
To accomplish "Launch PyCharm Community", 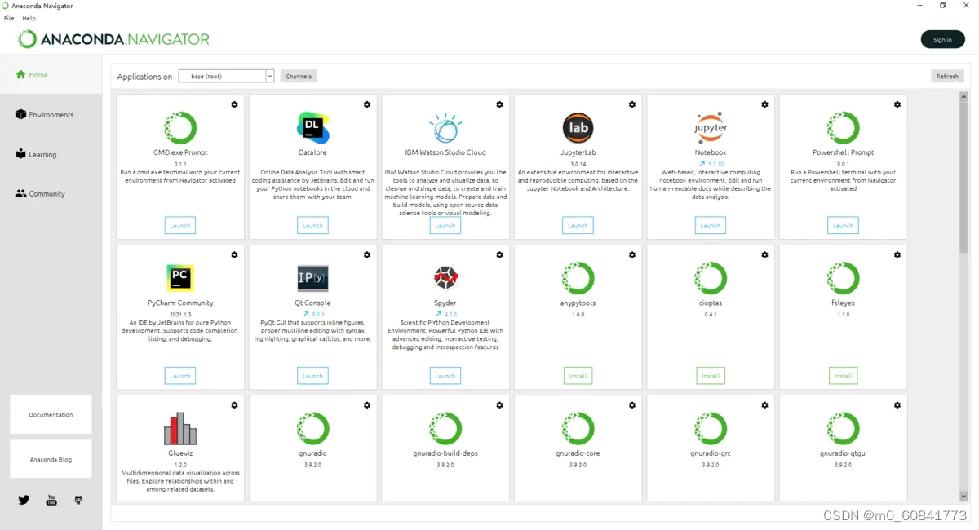I will [180, 376].
